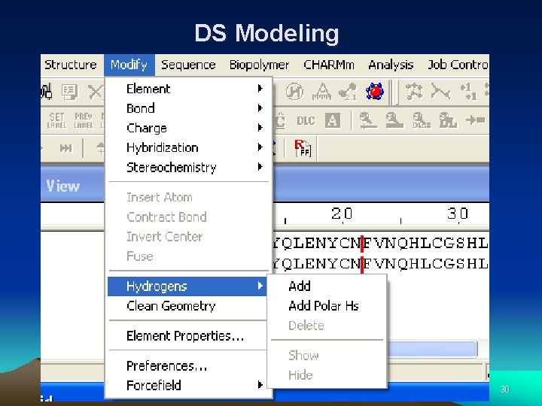The image size is (542, 406).
Task: Click the SET LABEL toolbar icon
Action: click(x=56, y=120)
